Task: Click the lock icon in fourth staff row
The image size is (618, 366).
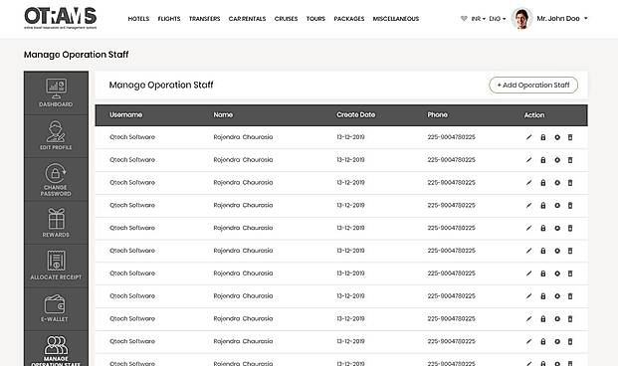Action: [x=543, y=206]
